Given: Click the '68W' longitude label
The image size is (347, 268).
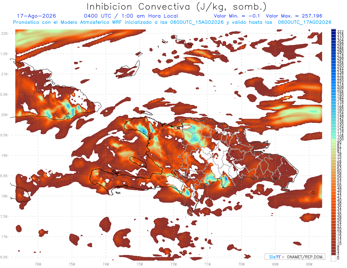Looking at the screenshot, I should [x=309, y=264].
